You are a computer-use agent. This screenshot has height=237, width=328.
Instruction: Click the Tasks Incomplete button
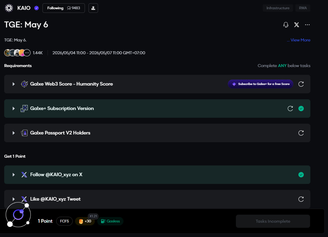pos(273,221)
